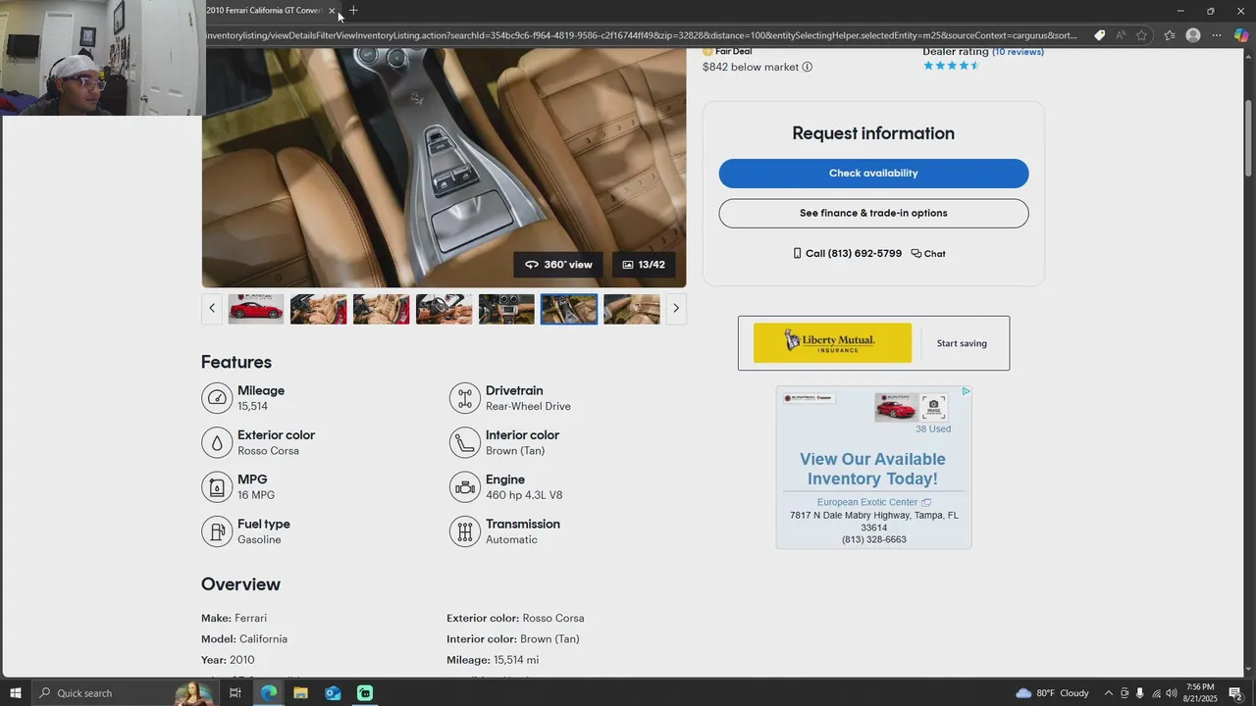Click the Exterior color droplet icon

coord(217,442)
